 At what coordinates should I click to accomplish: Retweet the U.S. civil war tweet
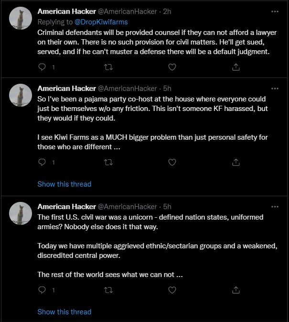[108, 290]
